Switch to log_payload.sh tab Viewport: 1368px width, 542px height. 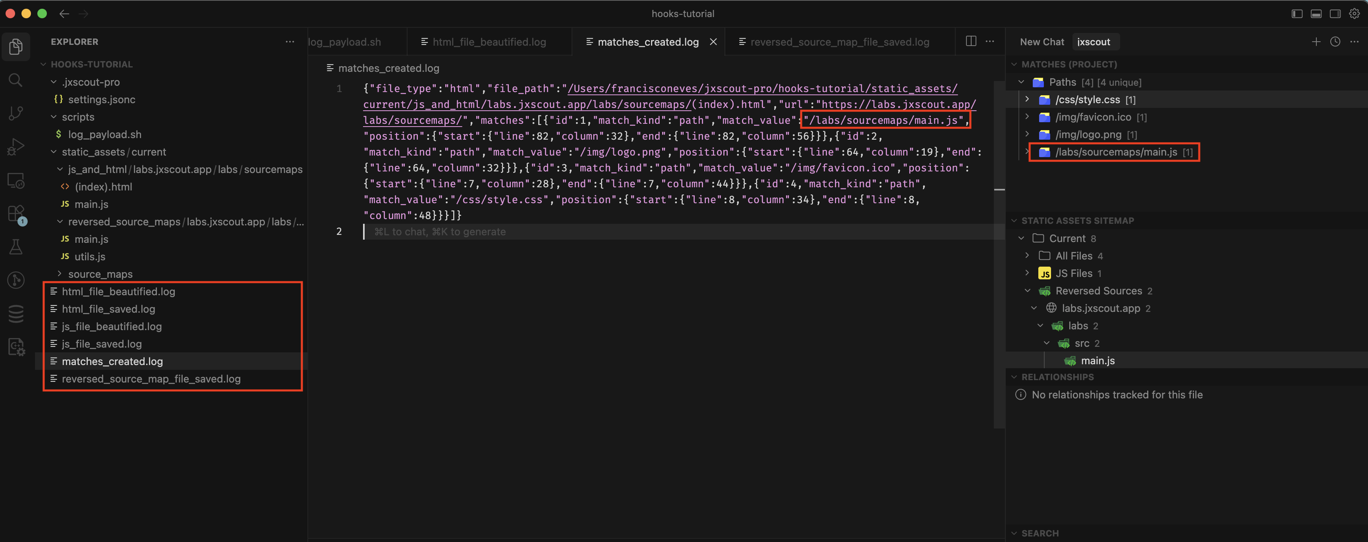357,42
